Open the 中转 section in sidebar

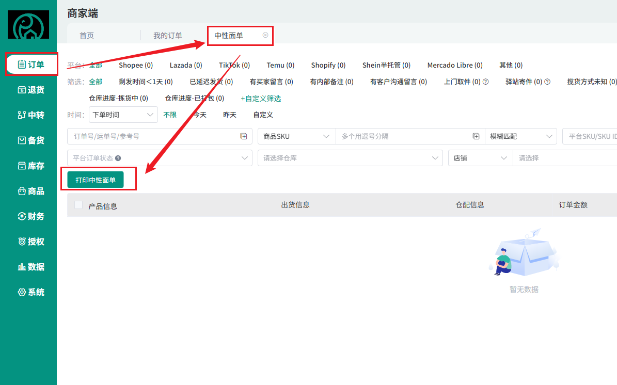31,115
